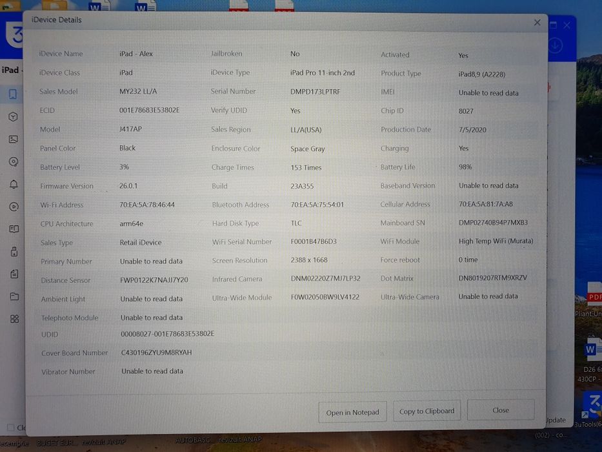Click the Dot Matrix value DN8019207RTM9XRZV

tap(492, 278)
